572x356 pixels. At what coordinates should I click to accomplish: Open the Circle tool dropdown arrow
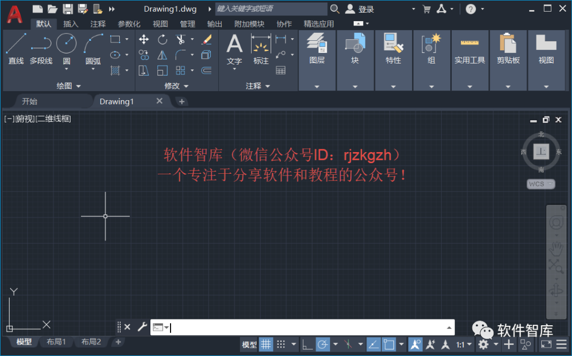click(x=66, y=69)
